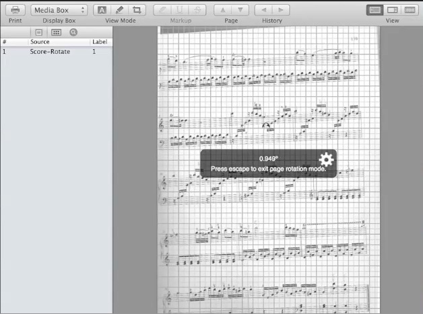The image size is (423, 314).
Task: Click the Print icon
Action: coord(15,10)
